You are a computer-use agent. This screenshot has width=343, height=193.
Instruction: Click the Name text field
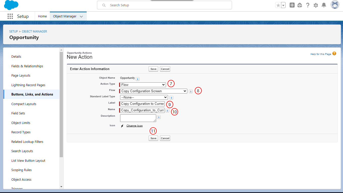(x=142, y=110)
